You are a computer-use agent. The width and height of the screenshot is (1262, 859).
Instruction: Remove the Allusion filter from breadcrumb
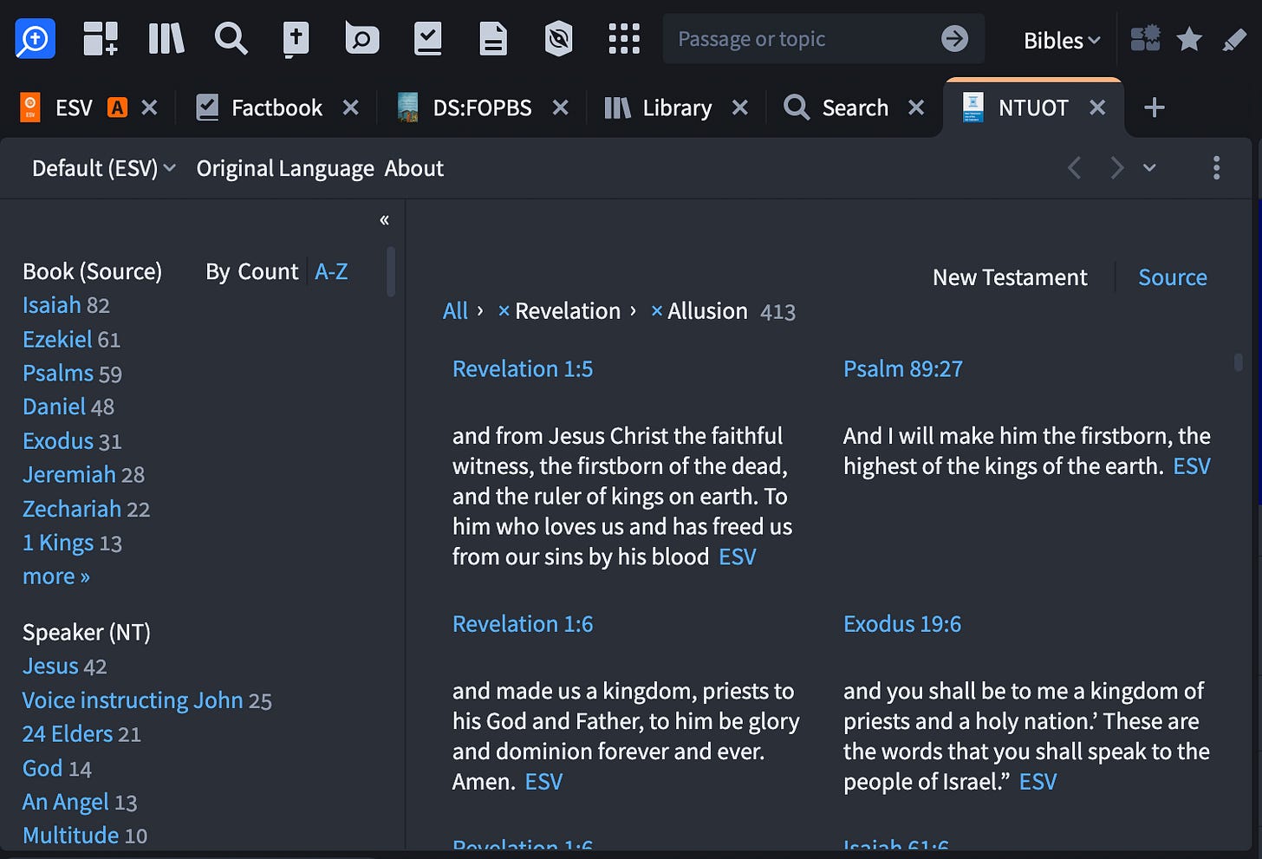(656, 311)
